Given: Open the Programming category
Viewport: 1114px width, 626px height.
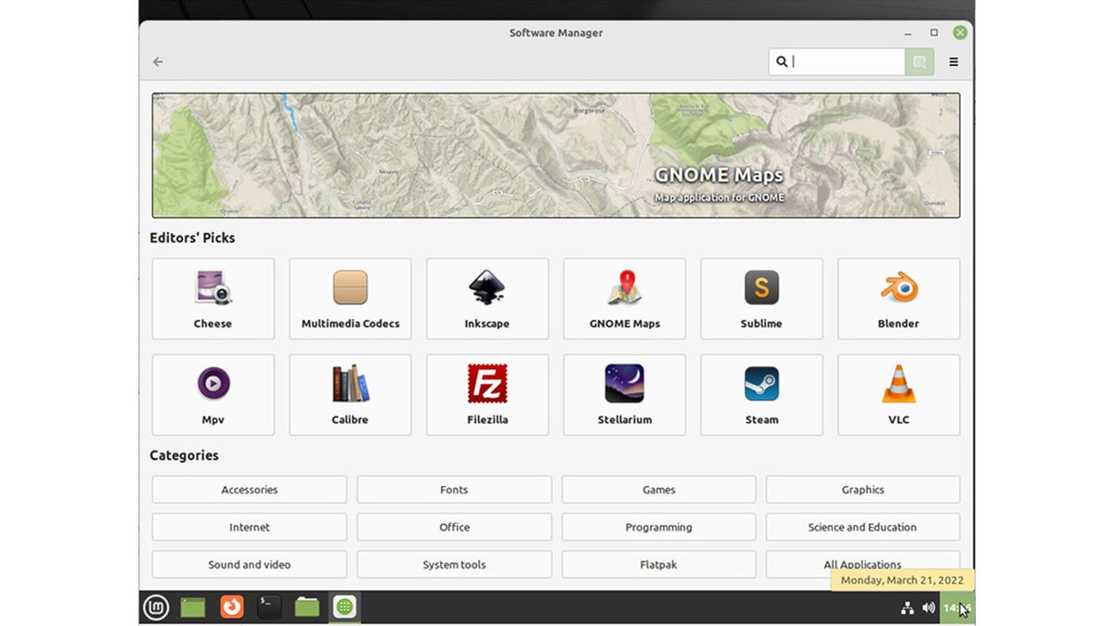Looking at the screenshot, I should point(658,527).
